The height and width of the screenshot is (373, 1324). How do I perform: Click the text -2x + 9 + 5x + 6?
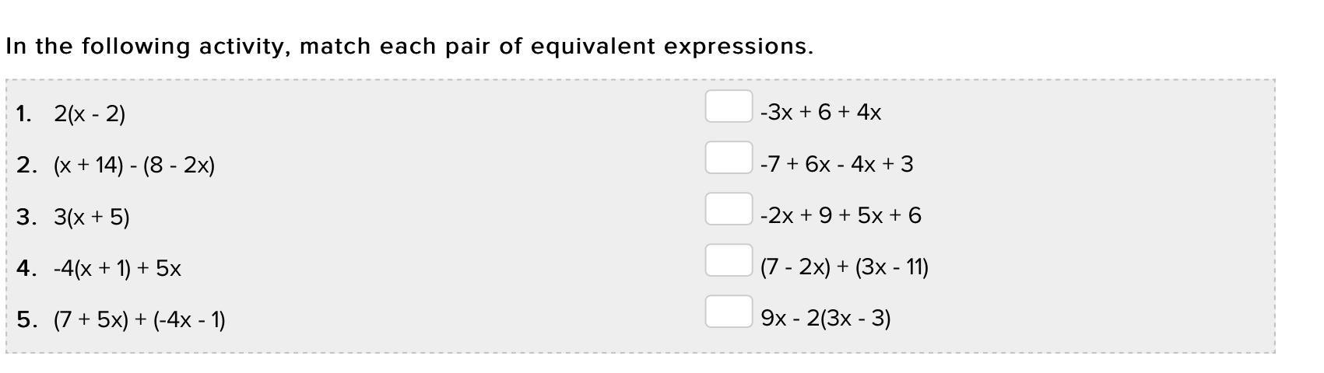841,215
